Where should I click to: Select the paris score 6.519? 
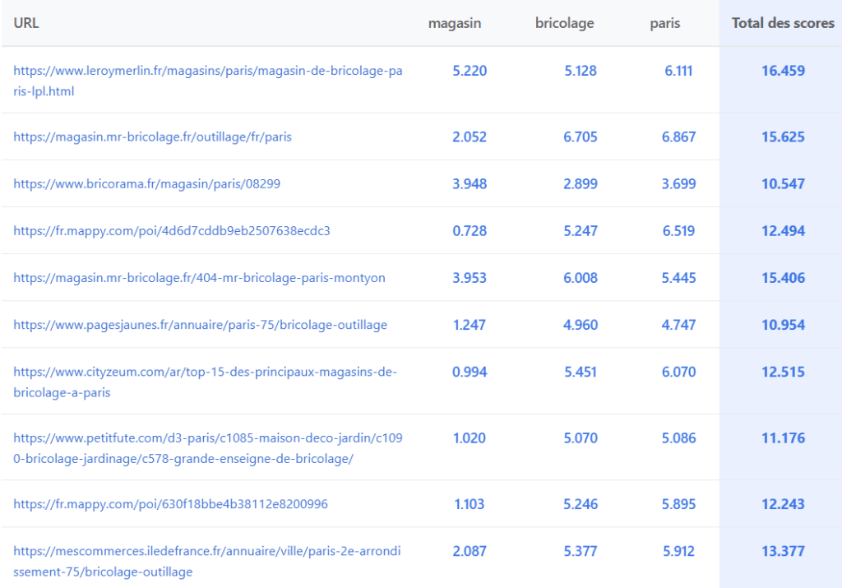click(678, 230)
